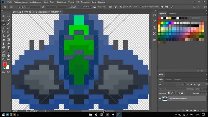Select the Eyedropper tool
Screen dimensions: 208x117
point(8,24)
